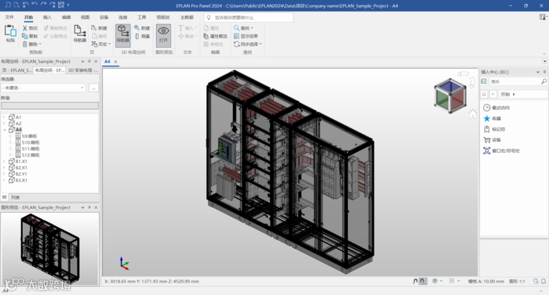549x295 pixels.
Task: Select S12:箱柜 in the tree
Action: 30,155
